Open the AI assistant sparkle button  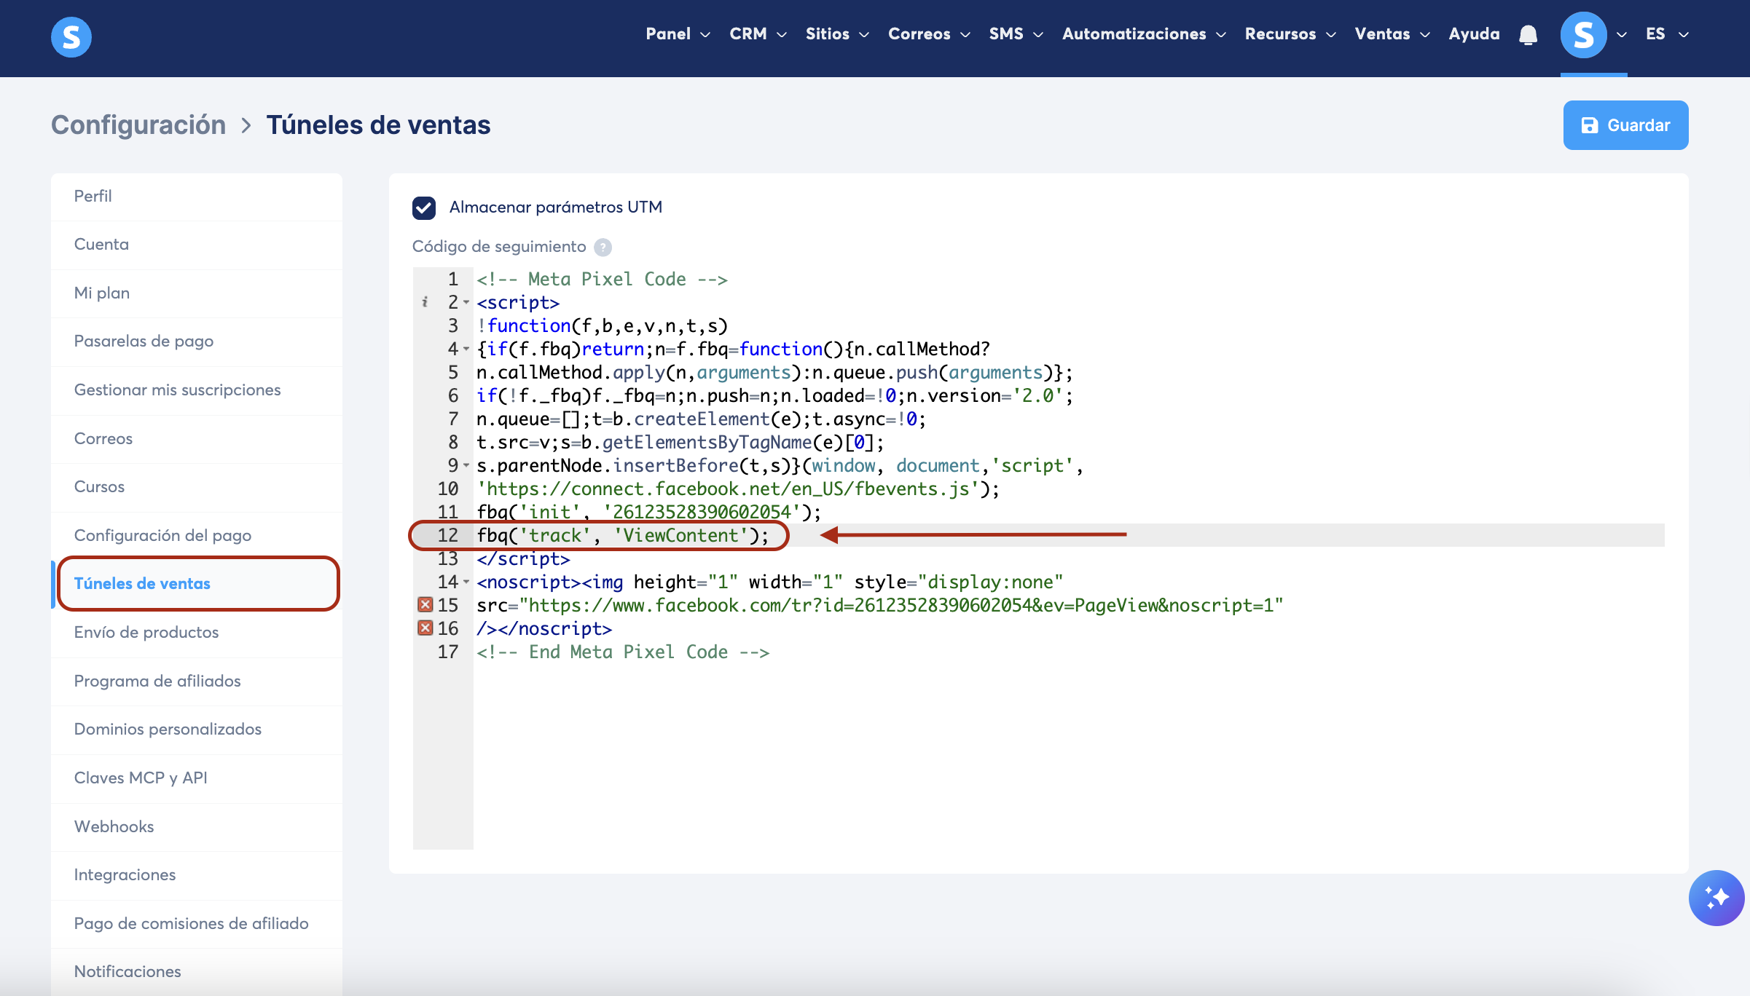[1716, 897]
